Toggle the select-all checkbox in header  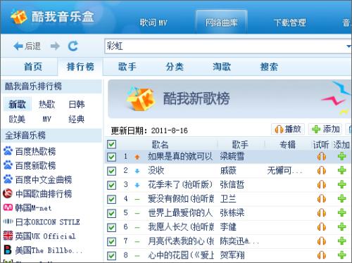pyautogui.click(x=111, y=144)
